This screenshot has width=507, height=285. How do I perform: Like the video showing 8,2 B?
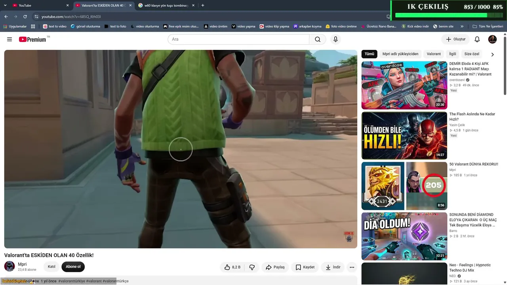tap(232, 267)
